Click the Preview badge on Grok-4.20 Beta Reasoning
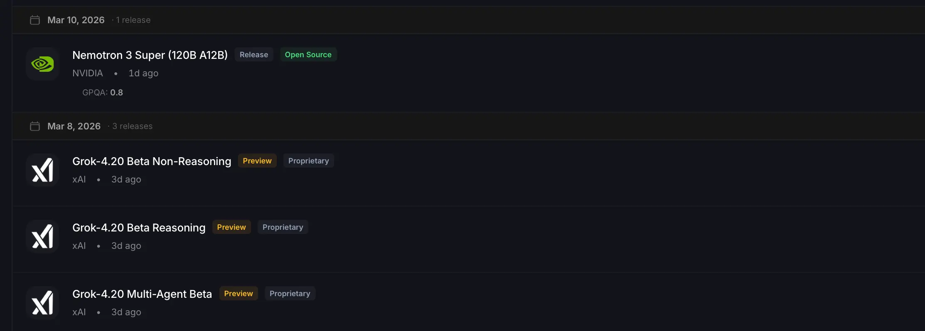Image resolution: width=925 pixels, height=331 pixels. (x=231, y=227)
